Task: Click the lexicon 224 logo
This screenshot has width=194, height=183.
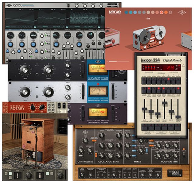Action: point(150,60)
